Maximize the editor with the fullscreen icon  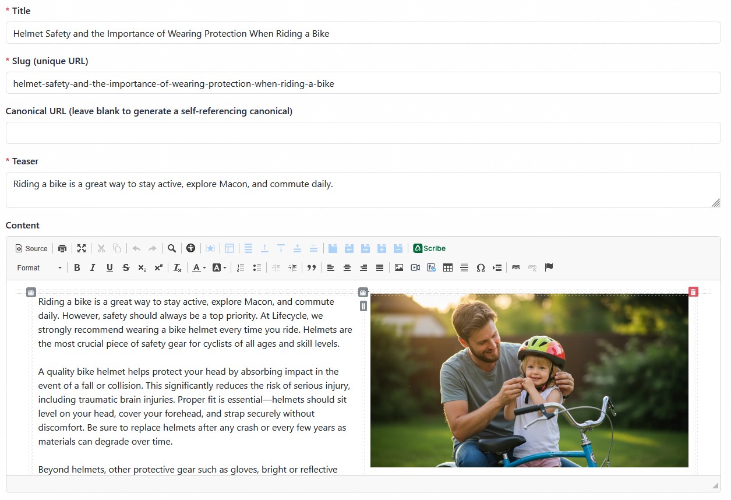(82, 248)
